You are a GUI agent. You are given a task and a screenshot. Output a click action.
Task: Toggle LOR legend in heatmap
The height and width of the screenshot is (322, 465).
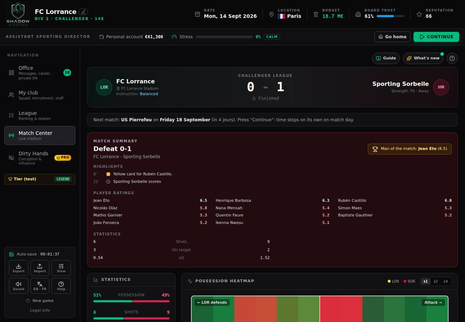click(x=393, y=282)
